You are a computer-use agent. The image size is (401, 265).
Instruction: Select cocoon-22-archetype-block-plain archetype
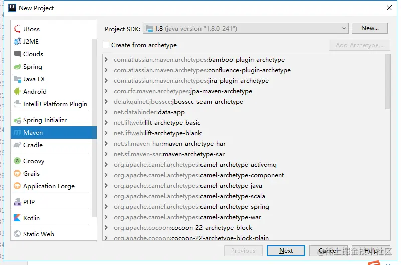[x=191, y=238]
